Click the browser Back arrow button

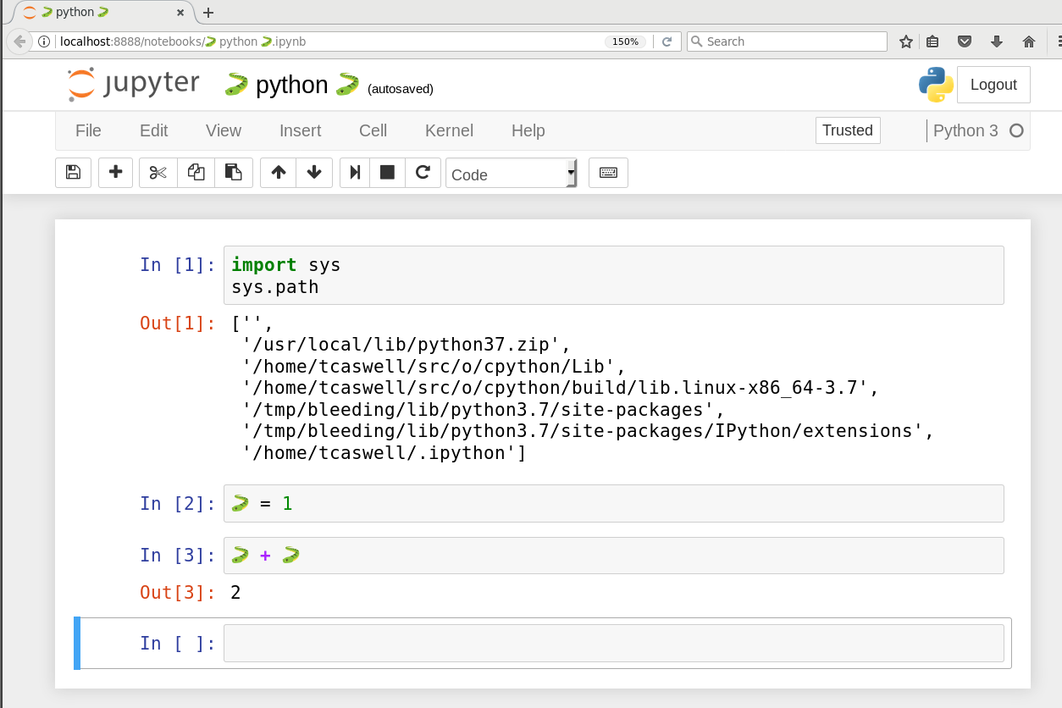19,41
